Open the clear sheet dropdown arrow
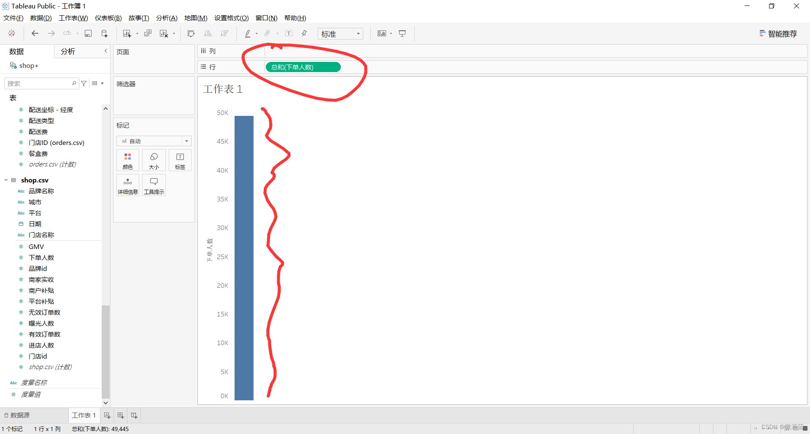The image size is (810, 434). [x=174, y=34]
